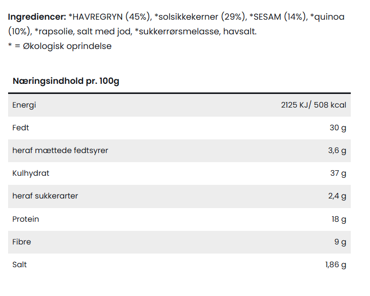Click the '3,6 g' saturated fat value
Image resolution: width=370 pixels, height=296 pixels.
pos(337,151)
